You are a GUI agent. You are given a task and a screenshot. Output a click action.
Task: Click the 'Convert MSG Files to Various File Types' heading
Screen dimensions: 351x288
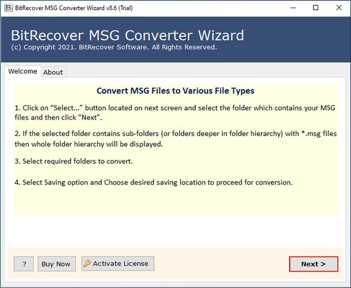pyautogui.click(x=175, y=91)
